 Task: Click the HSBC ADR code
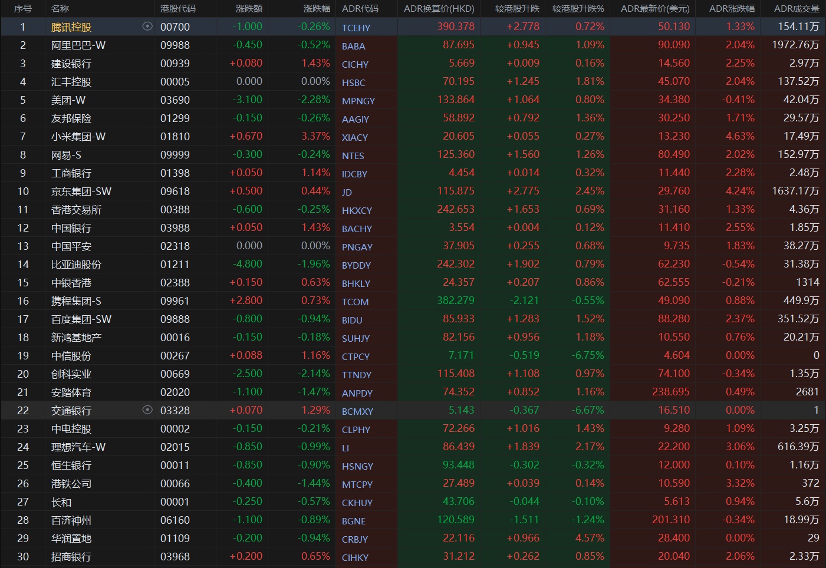[353, 82]
